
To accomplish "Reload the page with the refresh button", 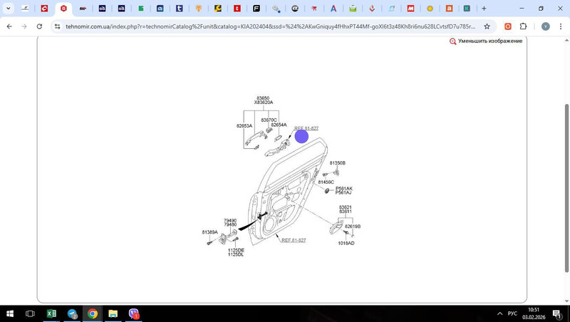I will [40, 26].
